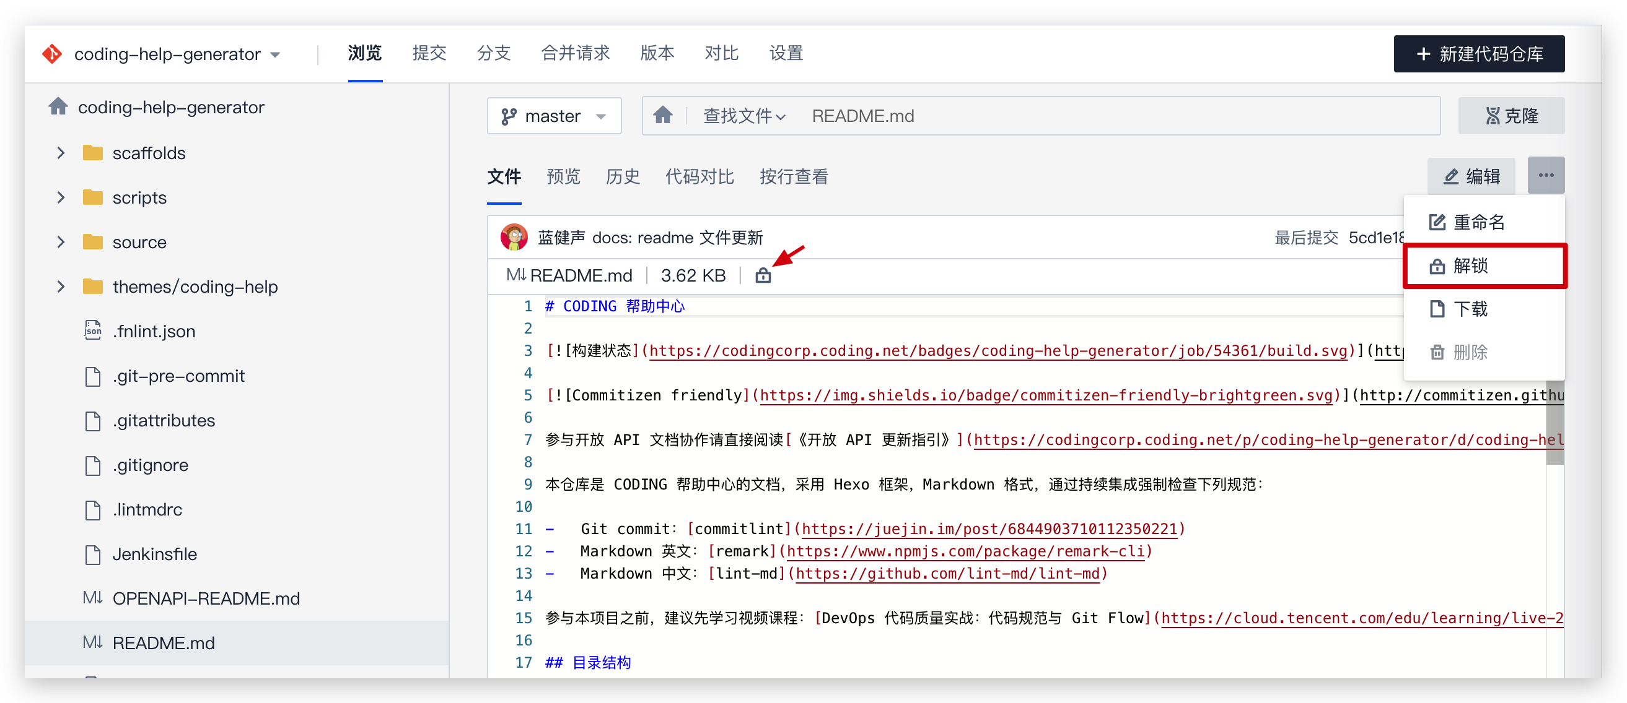
Task: Open the coding-help-generator repository dropdown
Action: [x=177, y=54]
